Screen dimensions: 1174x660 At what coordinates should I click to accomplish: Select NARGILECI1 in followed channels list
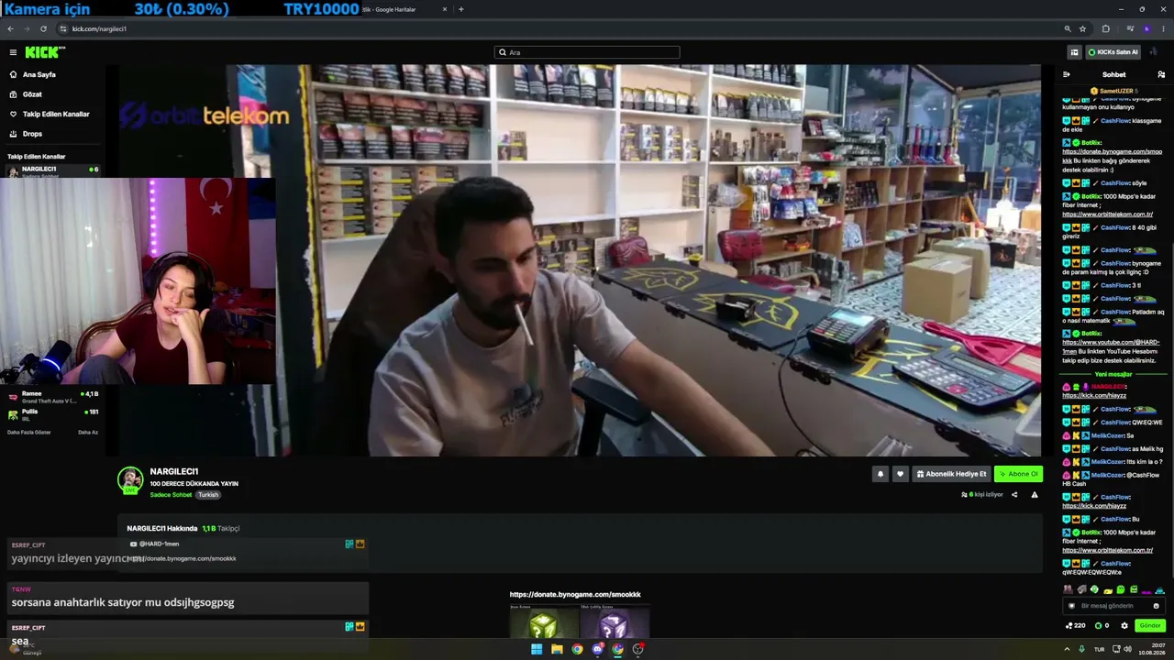pyautogui.click(x=52, y=170)
